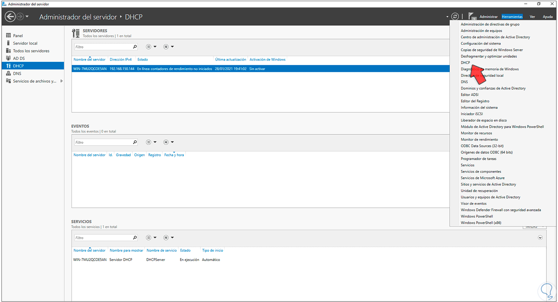Image resolution: width=558 pixels, height=302 pixels.
Task: Close the Herramientas menu via its header
Action: 512,17
